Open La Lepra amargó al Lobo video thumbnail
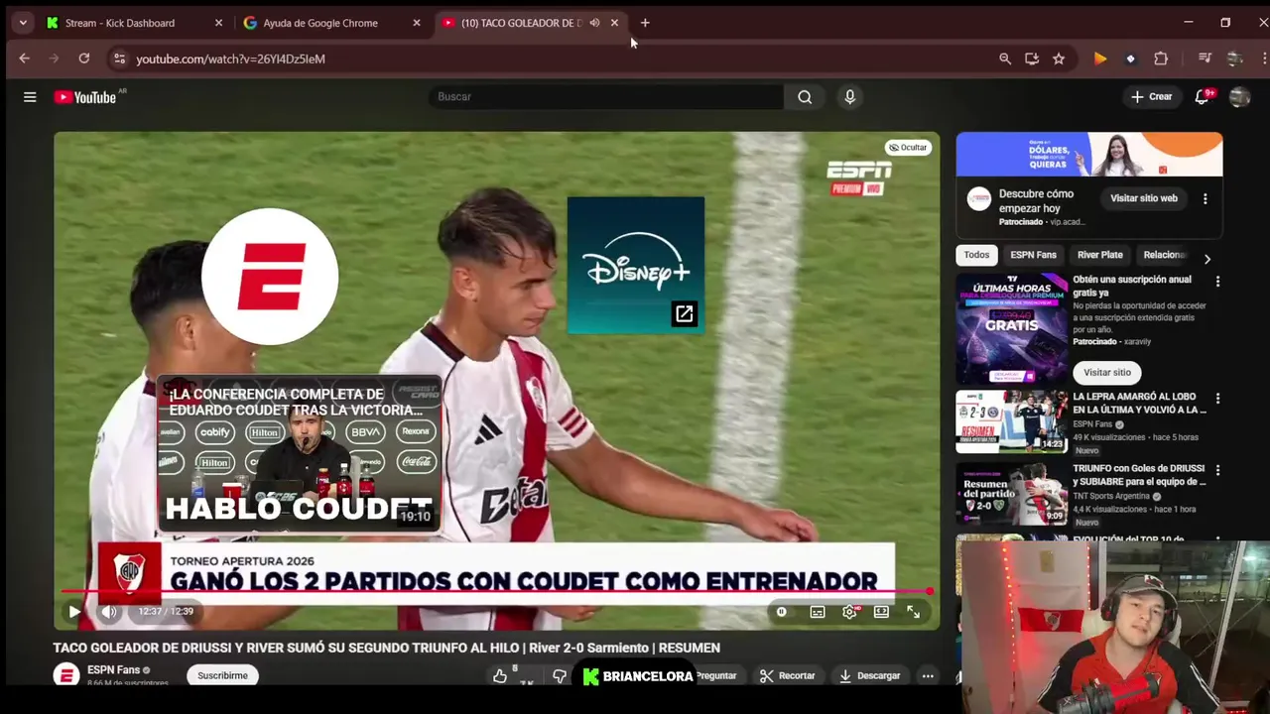The image size is (1270, 714). 1011,420
